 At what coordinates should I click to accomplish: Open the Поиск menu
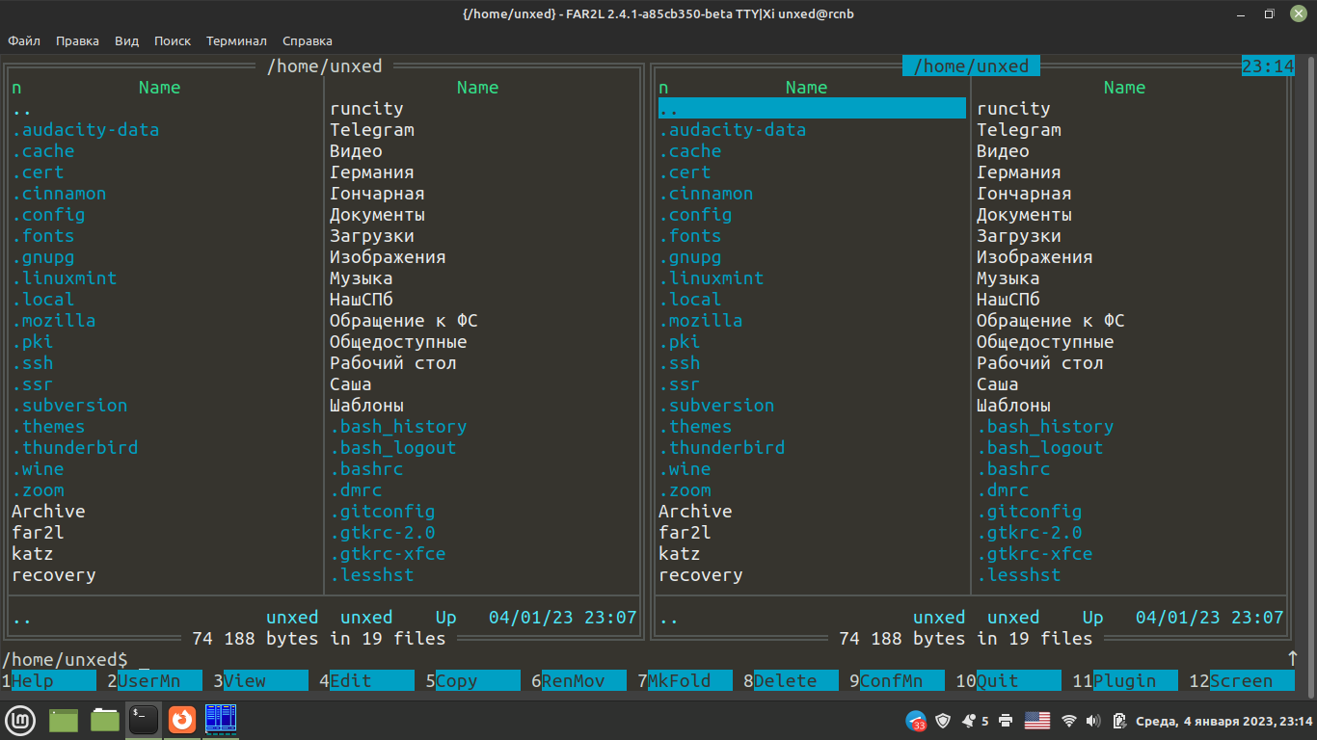click(172, 40)
